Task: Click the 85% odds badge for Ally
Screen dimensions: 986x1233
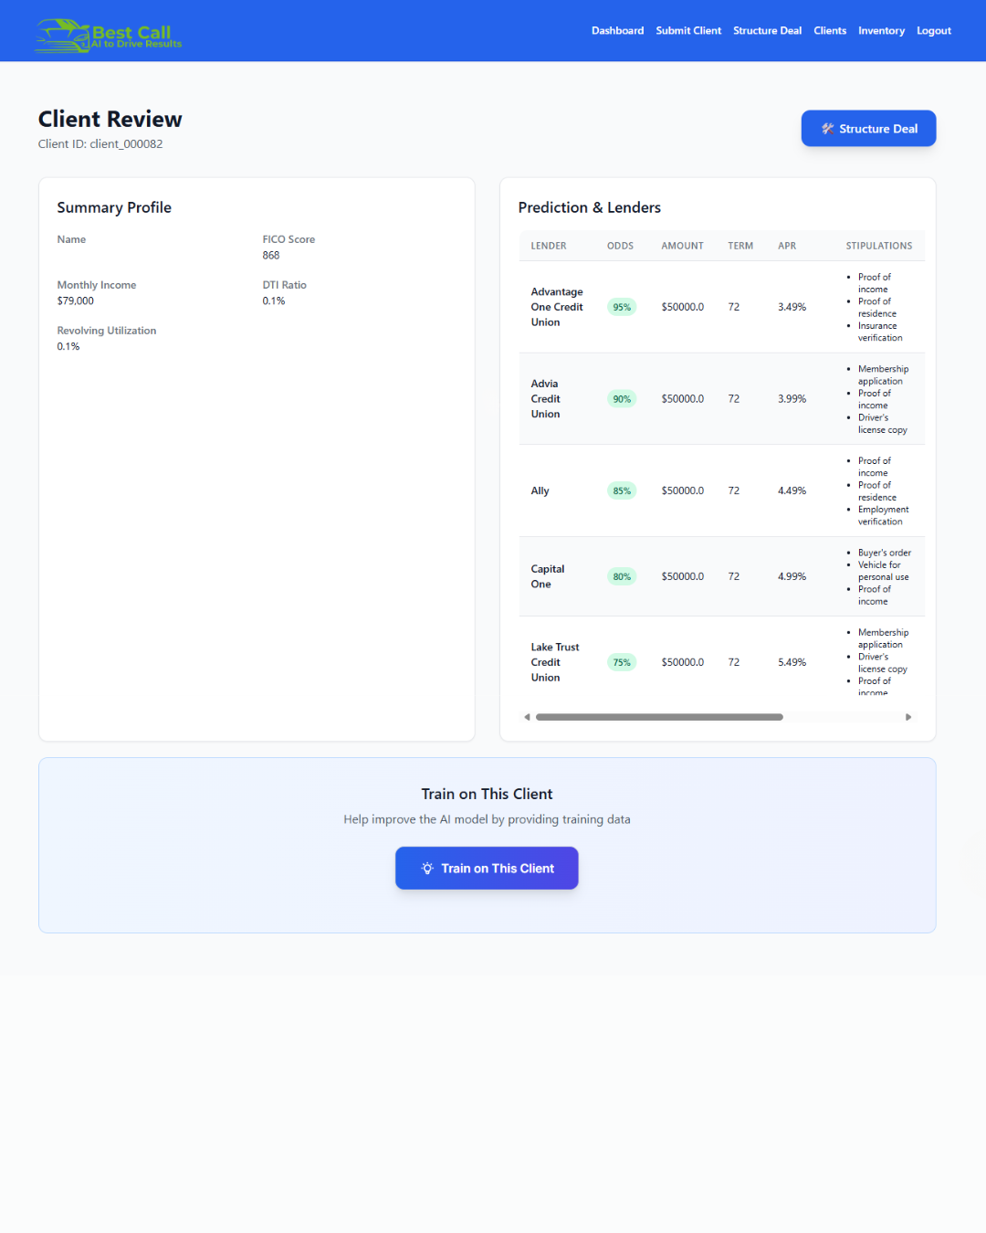Action: click(x=621, y=490)
